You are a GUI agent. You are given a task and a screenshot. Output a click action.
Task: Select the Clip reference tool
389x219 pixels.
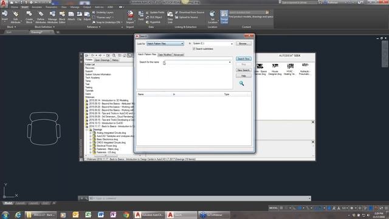[79, 16]
